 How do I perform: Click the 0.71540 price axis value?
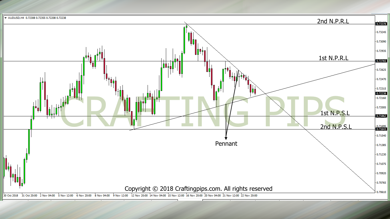[382, 135]
